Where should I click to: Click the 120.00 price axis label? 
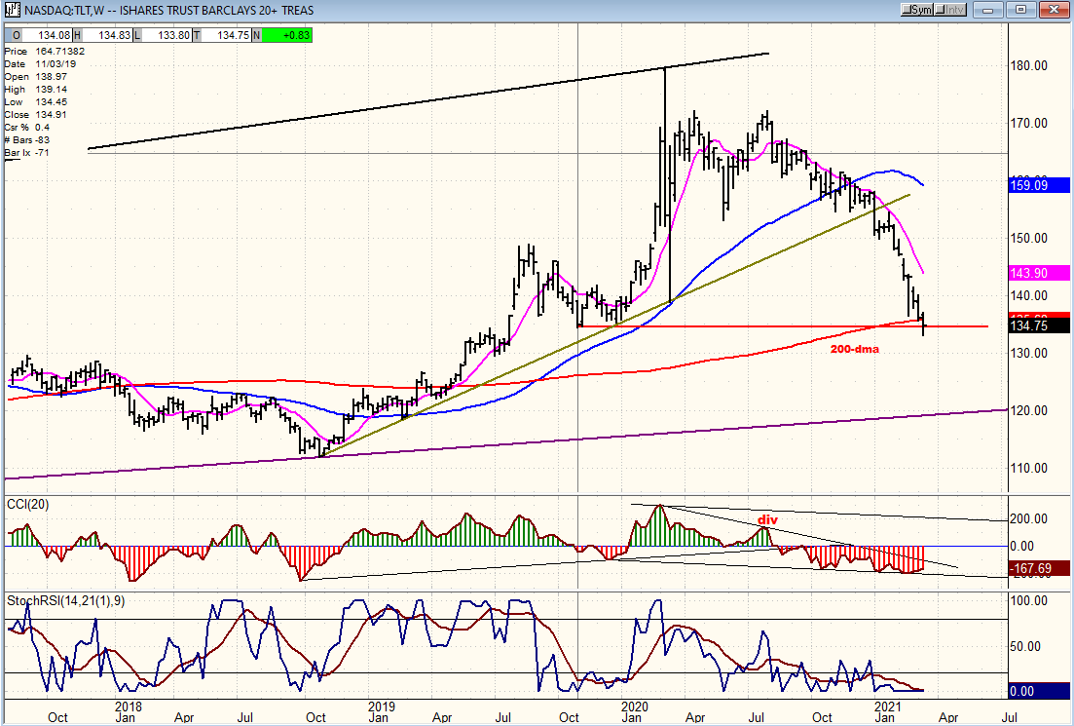pos(1031,410)
